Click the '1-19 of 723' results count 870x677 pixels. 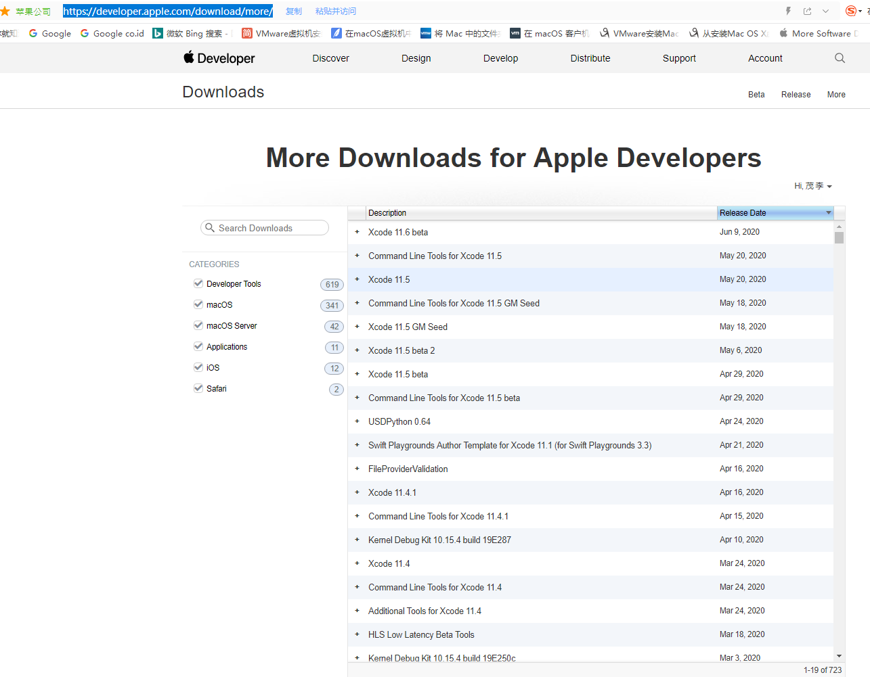(823, 670)
